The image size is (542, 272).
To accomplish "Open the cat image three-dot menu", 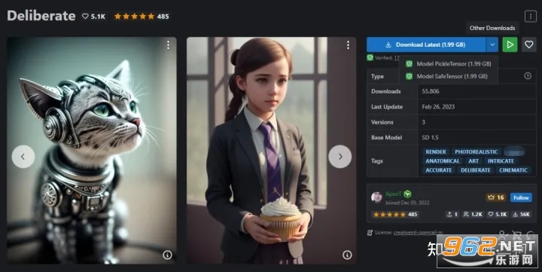I will pos(168,44).
